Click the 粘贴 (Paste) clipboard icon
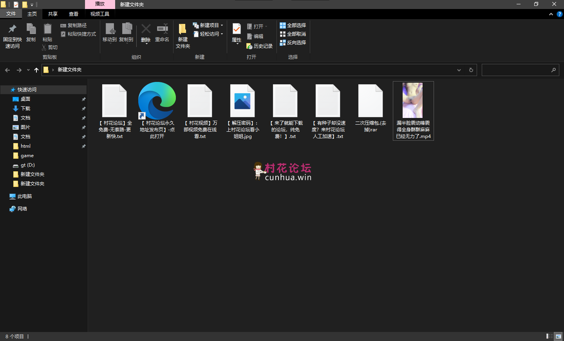 point(47,29)
